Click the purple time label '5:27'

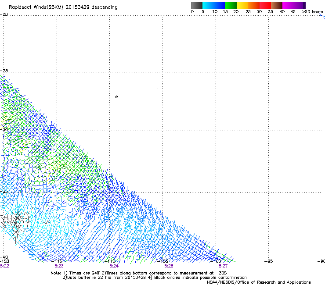pos(223,266)
